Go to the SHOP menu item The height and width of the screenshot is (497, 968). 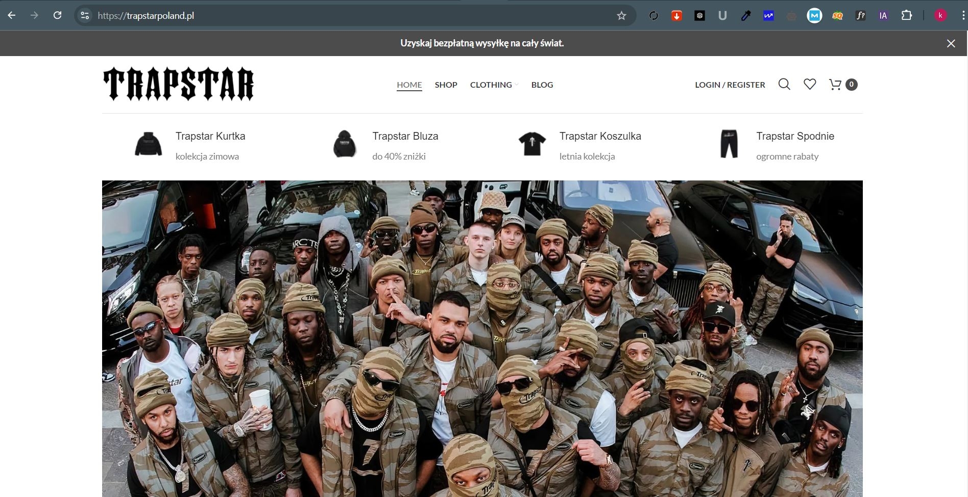point(446,85)
